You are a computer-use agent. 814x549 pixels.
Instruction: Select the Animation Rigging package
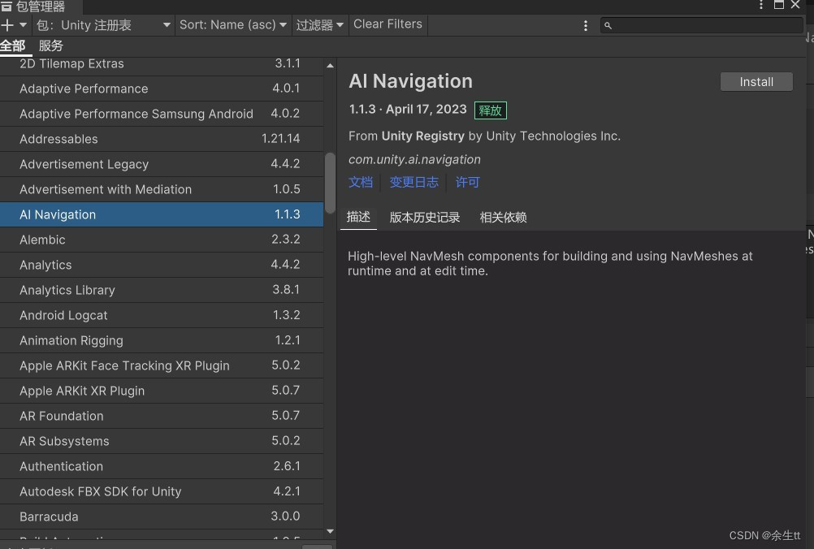coord(162,340)
